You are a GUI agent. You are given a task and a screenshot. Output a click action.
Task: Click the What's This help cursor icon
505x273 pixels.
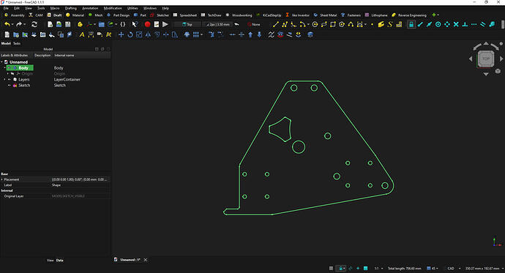135,24
